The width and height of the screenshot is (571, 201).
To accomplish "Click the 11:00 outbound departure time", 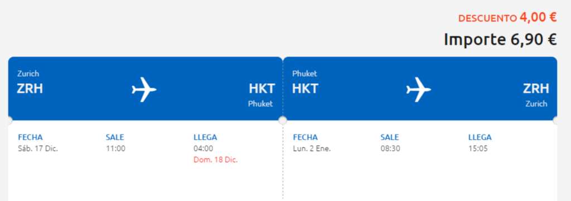I will (115, 149).
